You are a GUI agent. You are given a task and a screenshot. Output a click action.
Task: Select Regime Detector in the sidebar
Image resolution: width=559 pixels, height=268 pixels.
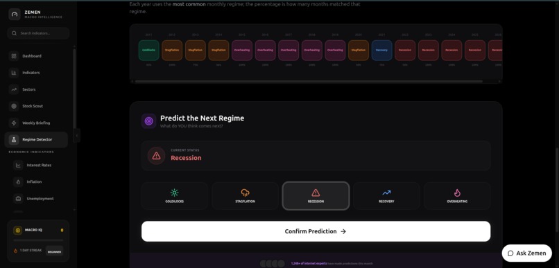(36, 139)
